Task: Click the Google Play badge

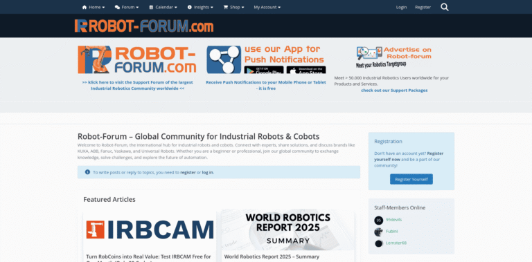Action: coord(264,70)
